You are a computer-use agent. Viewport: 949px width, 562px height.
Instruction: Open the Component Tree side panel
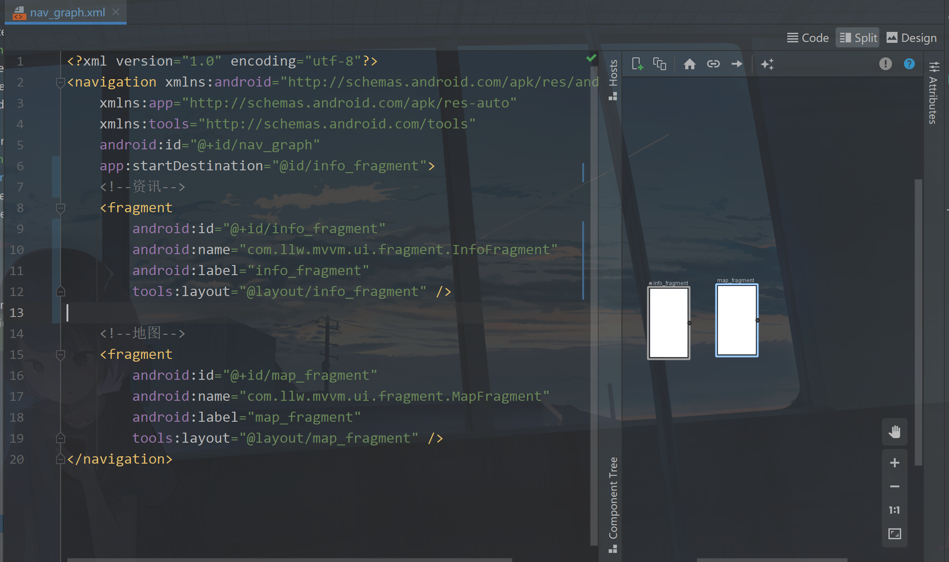[x=613, y=505]
